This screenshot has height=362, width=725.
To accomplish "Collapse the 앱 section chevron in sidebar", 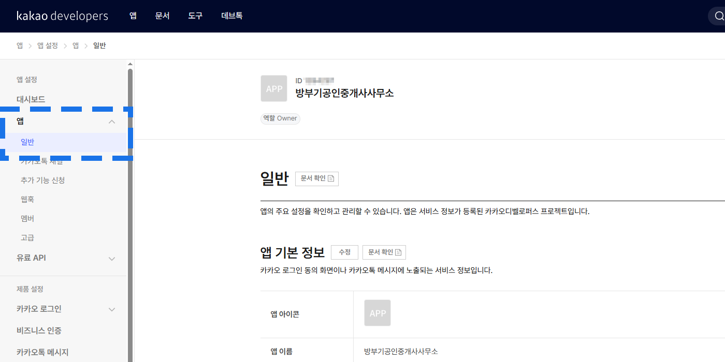I will [111, 122].
